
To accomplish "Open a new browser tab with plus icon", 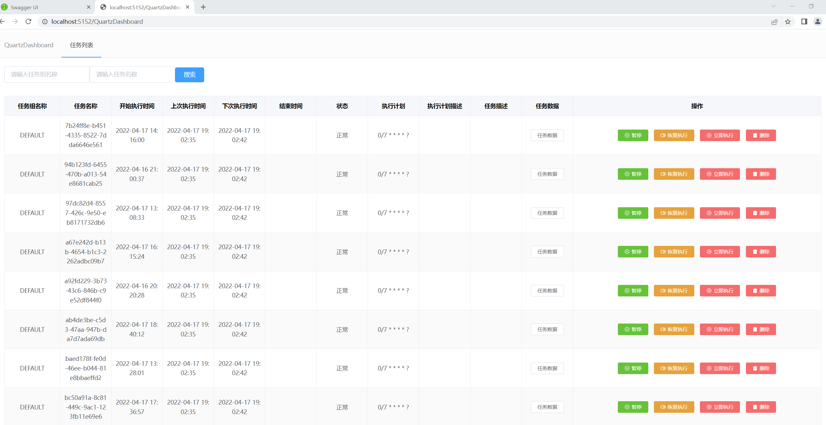I will pos(203,7).
